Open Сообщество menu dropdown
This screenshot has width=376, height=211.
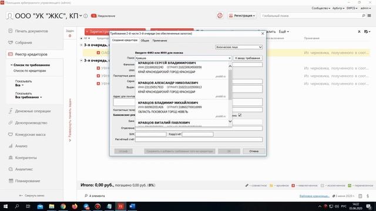point(321,8)
